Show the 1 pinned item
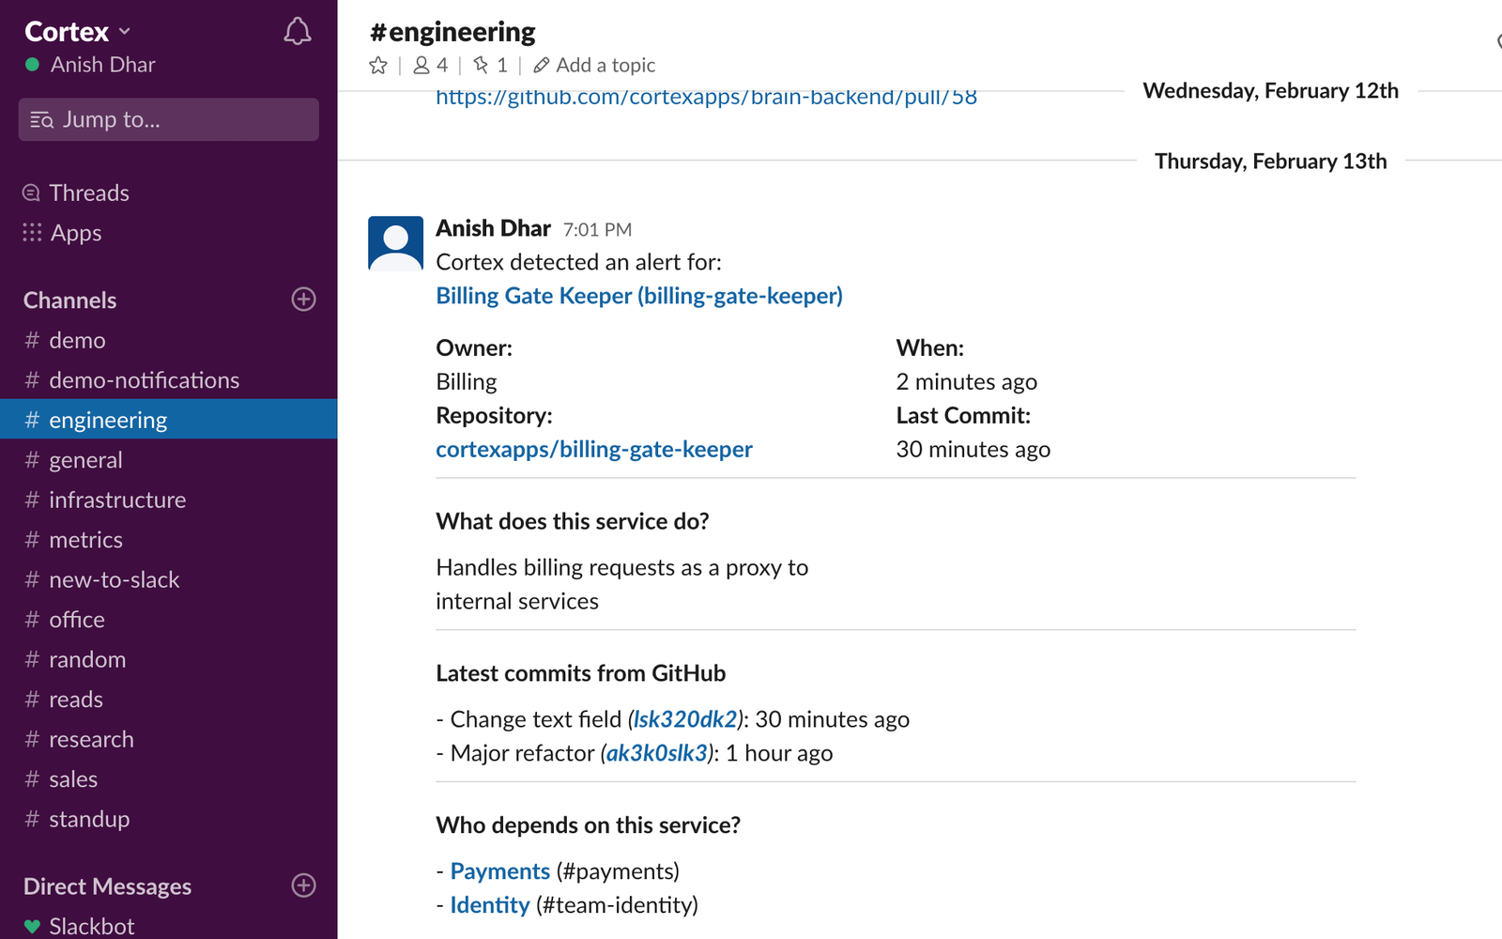1502x939 pixels. point(490,65)
